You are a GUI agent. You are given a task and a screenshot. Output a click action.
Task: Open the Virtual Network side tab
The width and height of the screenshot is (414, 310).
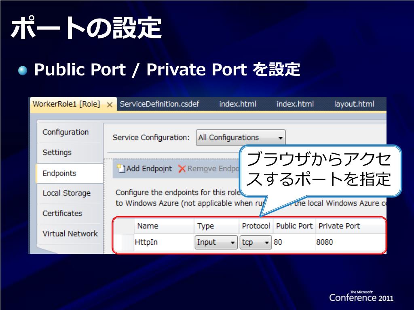tap(70, 234)
